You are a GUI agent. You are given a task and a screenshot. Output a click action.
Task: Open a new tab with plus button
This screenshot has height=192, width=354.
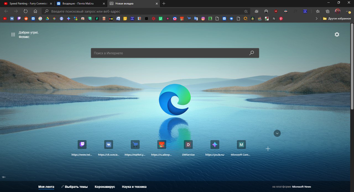[x=164, y=3]
